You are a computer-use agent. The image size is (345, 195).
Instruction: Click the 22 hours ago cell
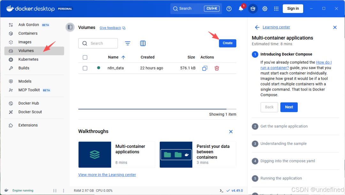click(152, 68)
